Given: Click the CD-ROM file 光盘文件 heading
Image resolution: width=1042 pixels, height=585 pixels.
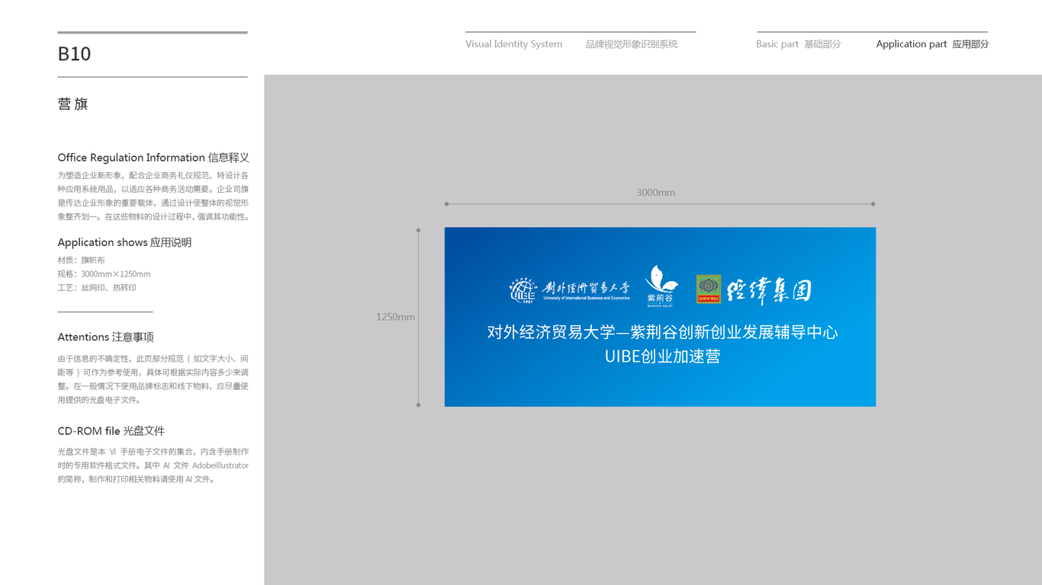Looking at the screenshot, I should pos(111,431).
